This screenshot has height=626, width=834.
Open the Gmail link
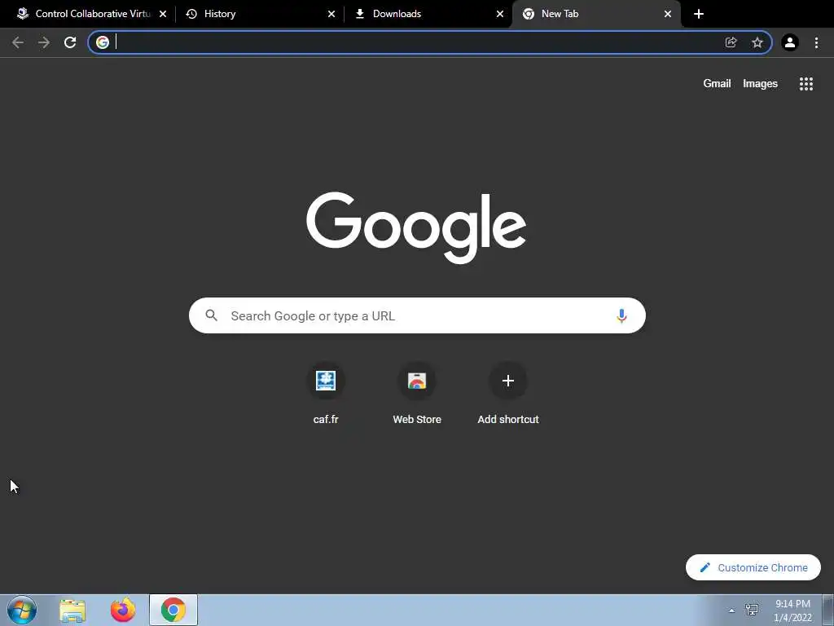(717, 84)
